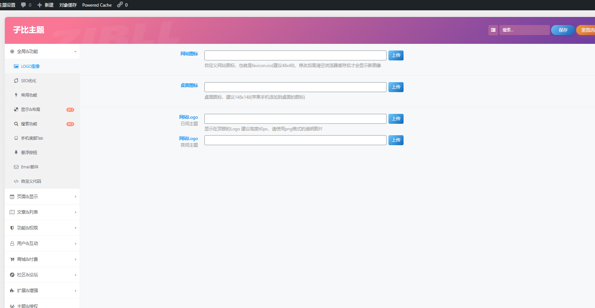Click the lightning bolt icon for 常用功能
Screen dimensions: 595x308
coord(16,95)
